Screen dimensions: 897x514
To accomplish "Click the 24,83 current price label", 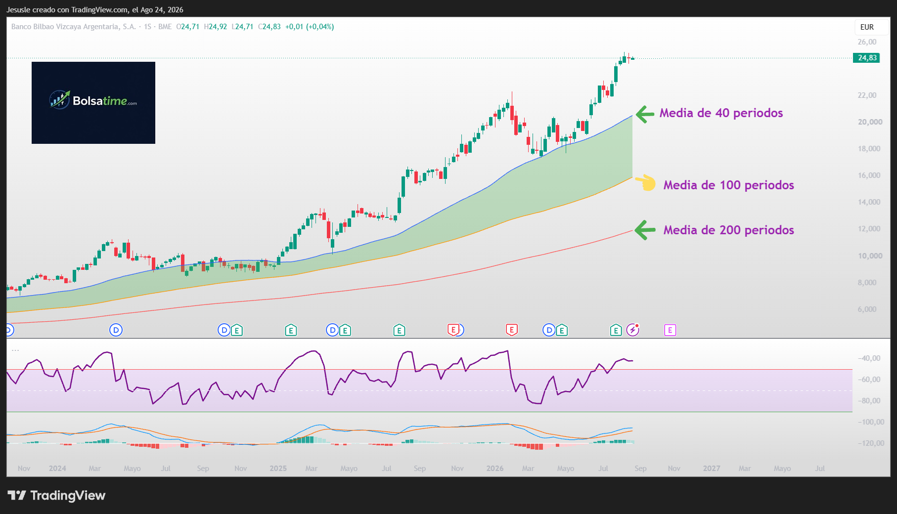I will click(x=867, y=58).
